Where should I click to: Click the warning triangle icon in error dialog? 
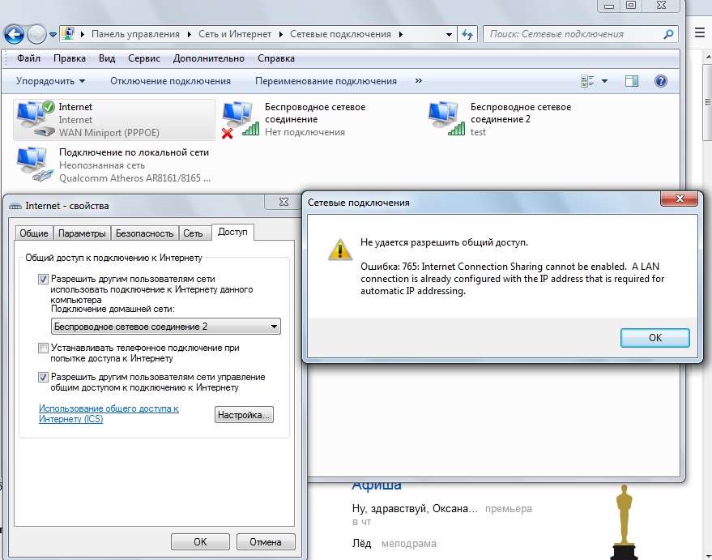pos(340,249)
